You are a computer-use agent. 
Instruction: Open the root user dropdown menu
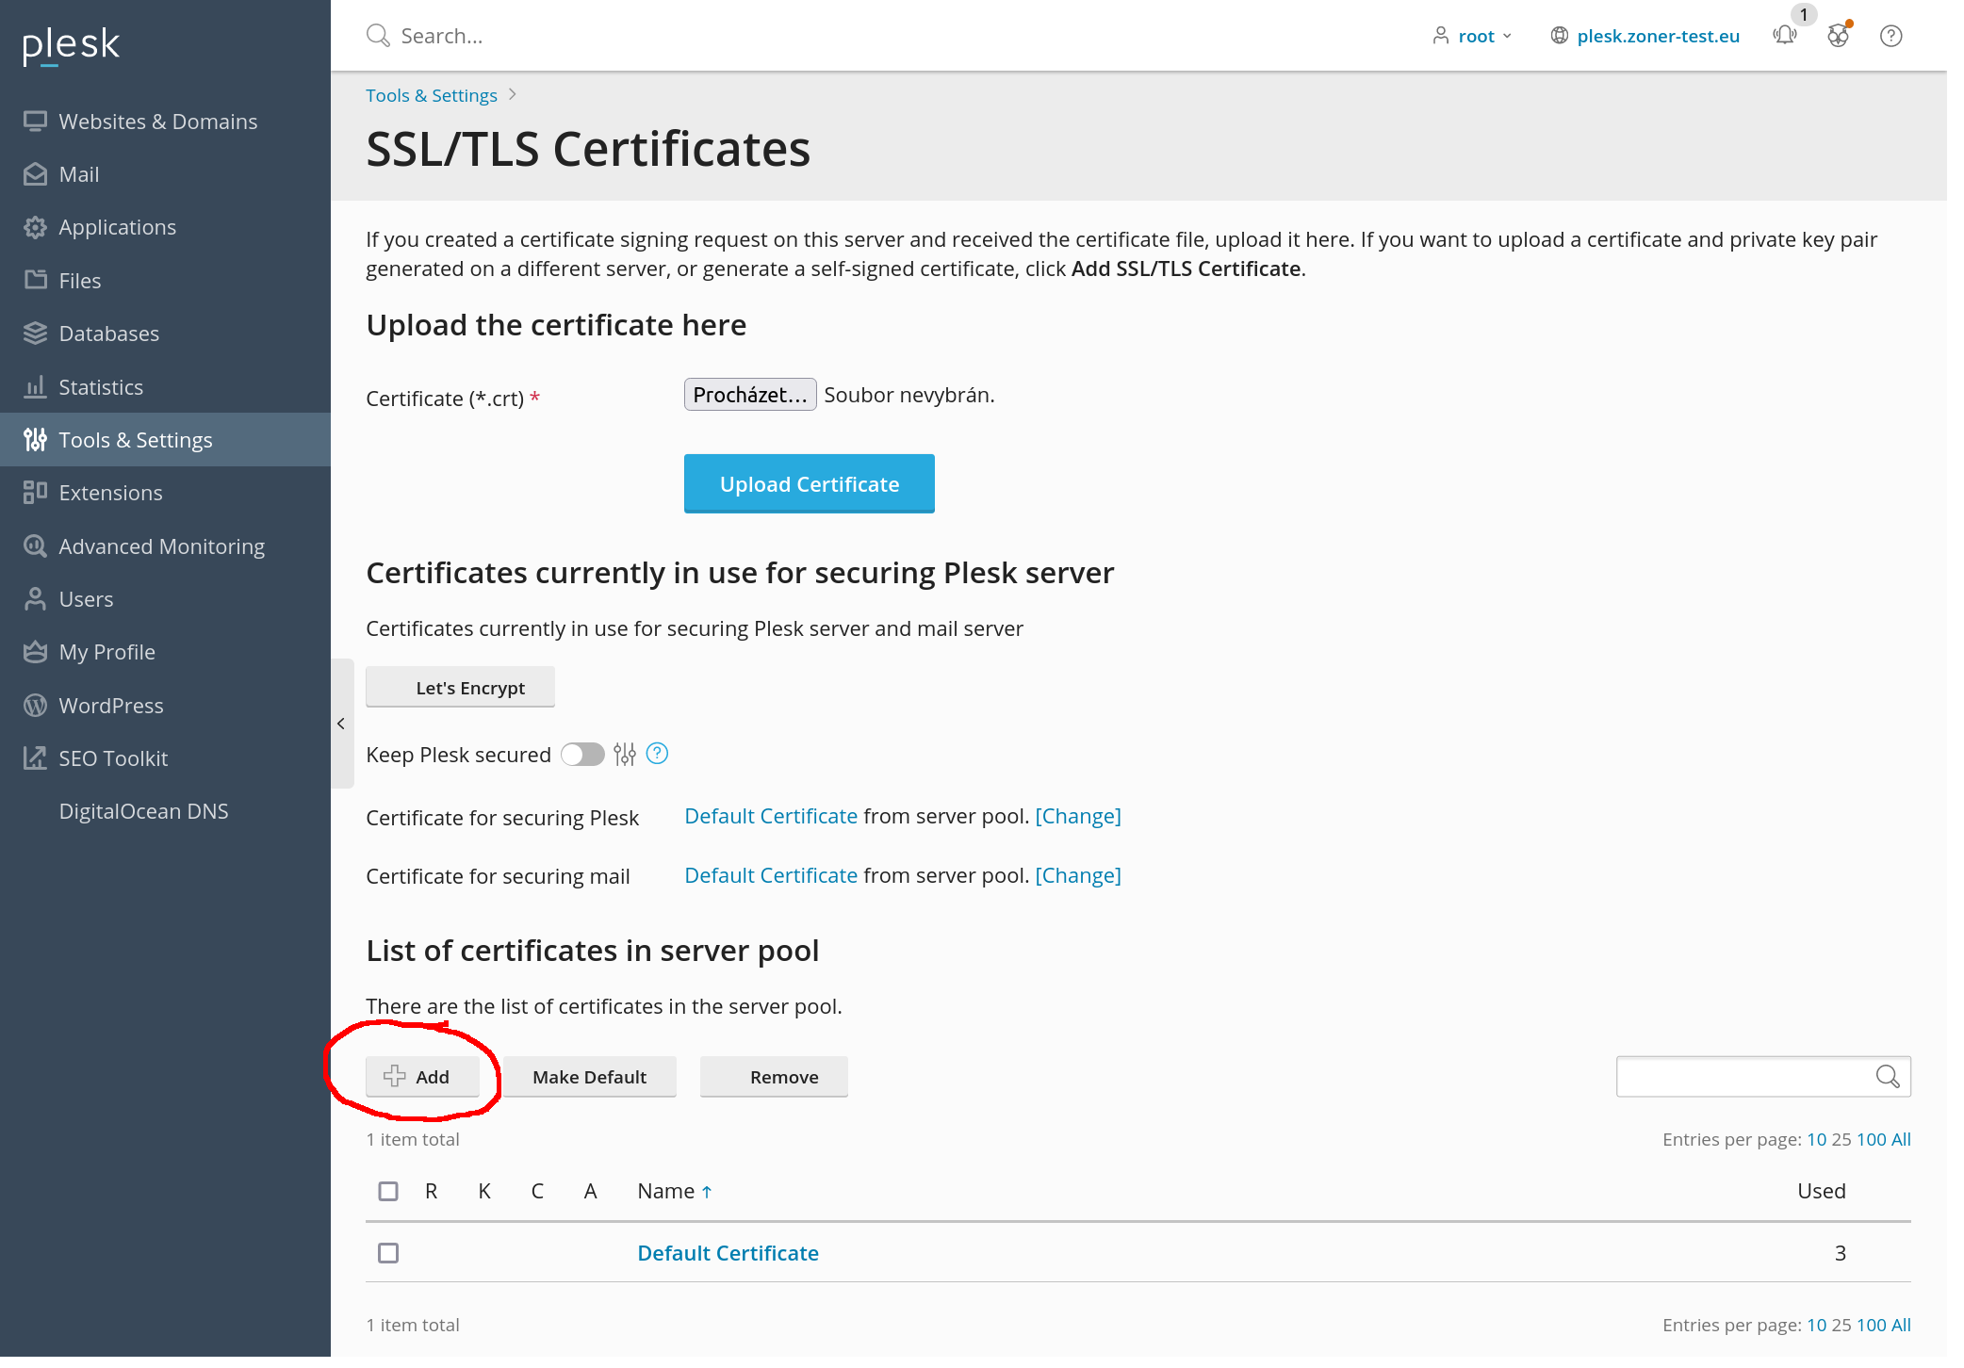[1475, 36]
